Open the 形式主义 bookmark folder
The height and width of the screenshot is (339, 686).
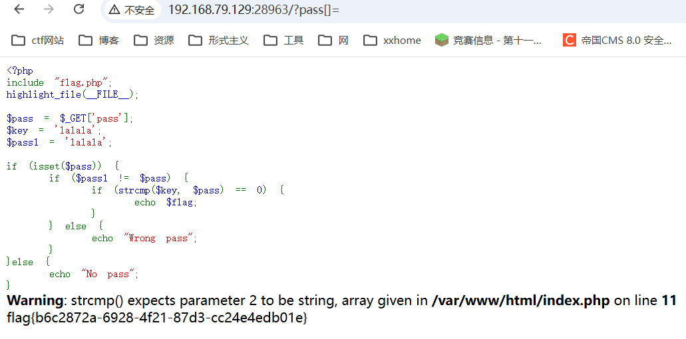pyautogui.click(x=219, y=41)
